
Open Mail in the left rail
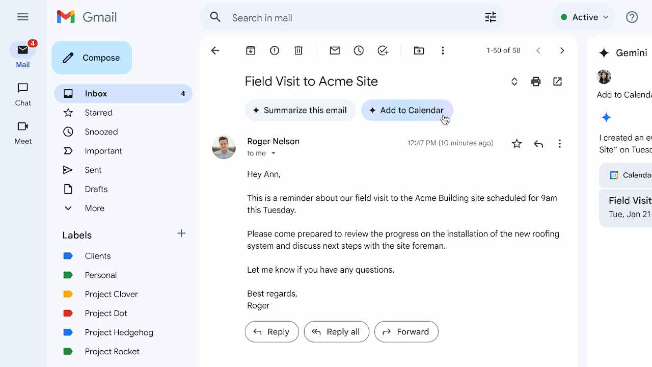click(x=23, y=55)
